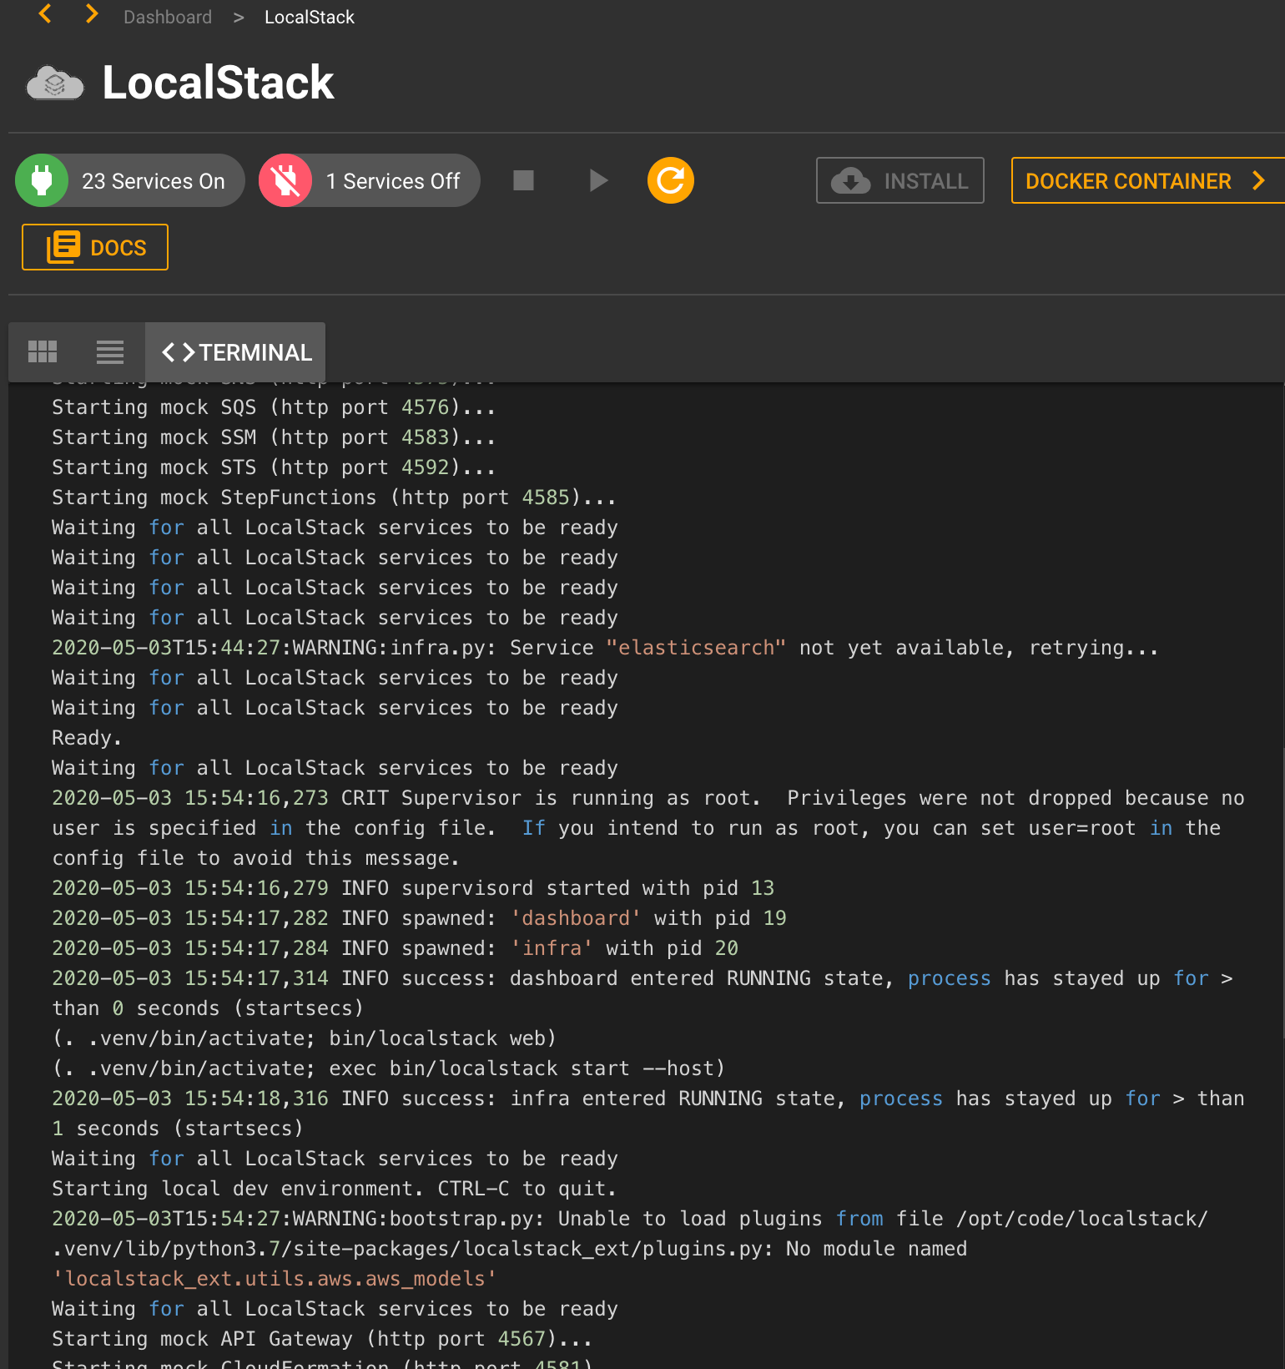
Task: Click "infra entered RUNNING state" log line
Action: pos(648,1114)
